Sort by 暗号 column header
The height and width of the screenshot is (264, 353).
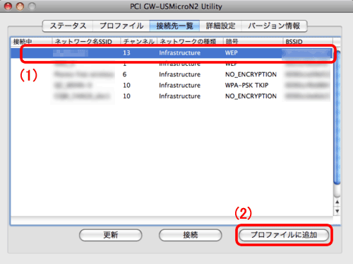point(253,42)
